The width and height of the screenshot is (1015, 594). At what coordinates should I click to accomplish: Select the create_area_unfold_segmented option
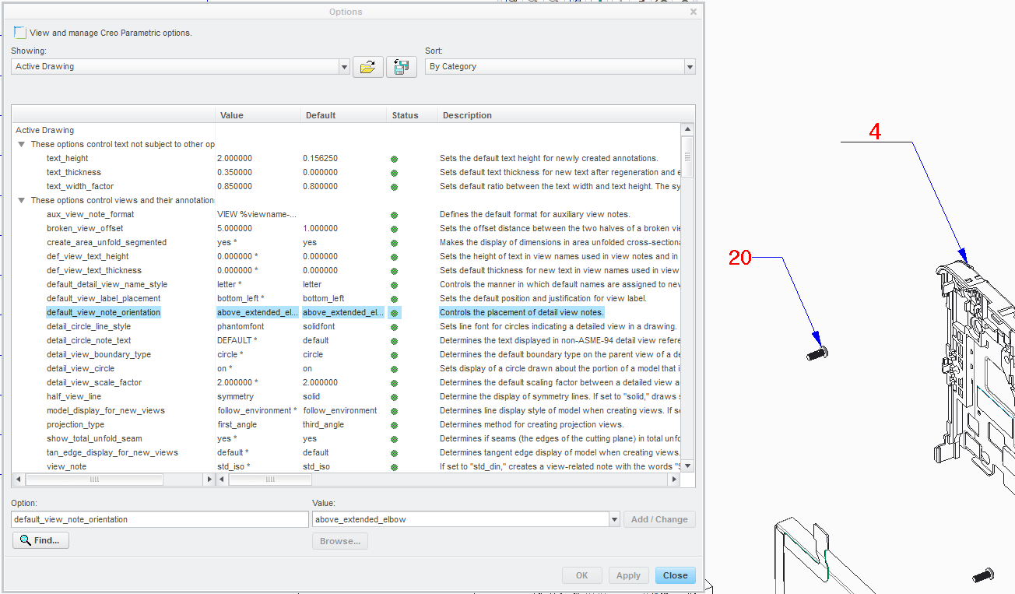point(105,243)
